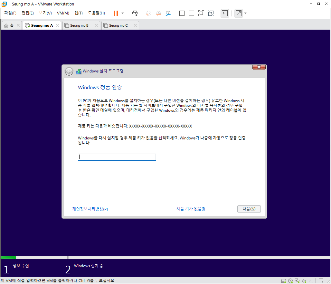Click the 제품 키가 없음(I) link
The height and width of the screenshot is (284, 331).
coord(191,209)
